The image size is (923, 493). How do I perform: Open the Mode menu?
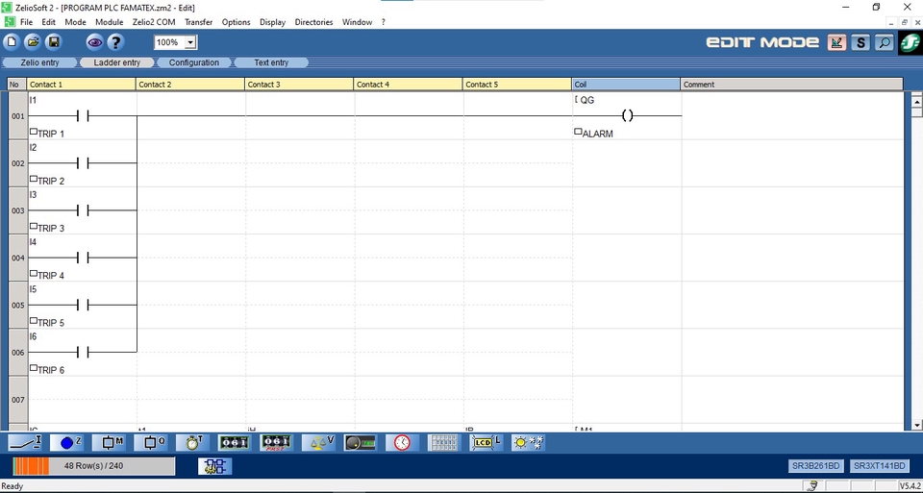click(x=75, y=22)
